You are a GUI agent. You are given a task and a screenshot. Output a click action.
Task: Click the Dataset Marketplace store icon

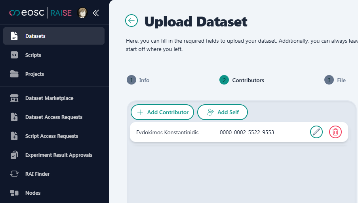pyautogui.click(x=14, y=98)
